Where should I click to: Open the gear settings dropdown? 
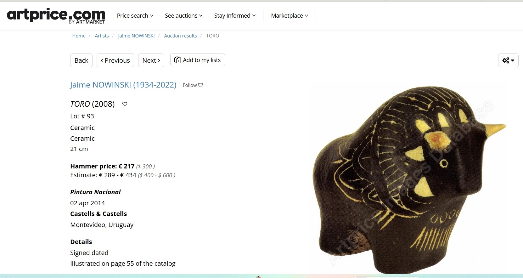click(508, 60)
